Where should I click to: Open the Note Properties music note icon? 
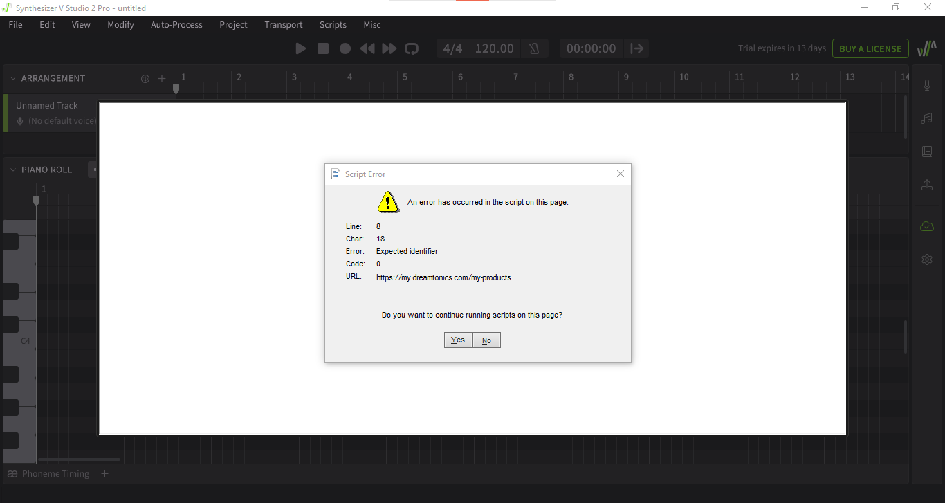(x=927, y=118)
